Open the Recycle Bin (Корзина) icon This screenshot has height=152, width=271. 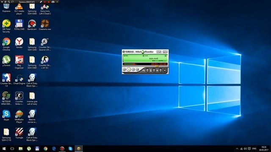(x=6, y=8)
